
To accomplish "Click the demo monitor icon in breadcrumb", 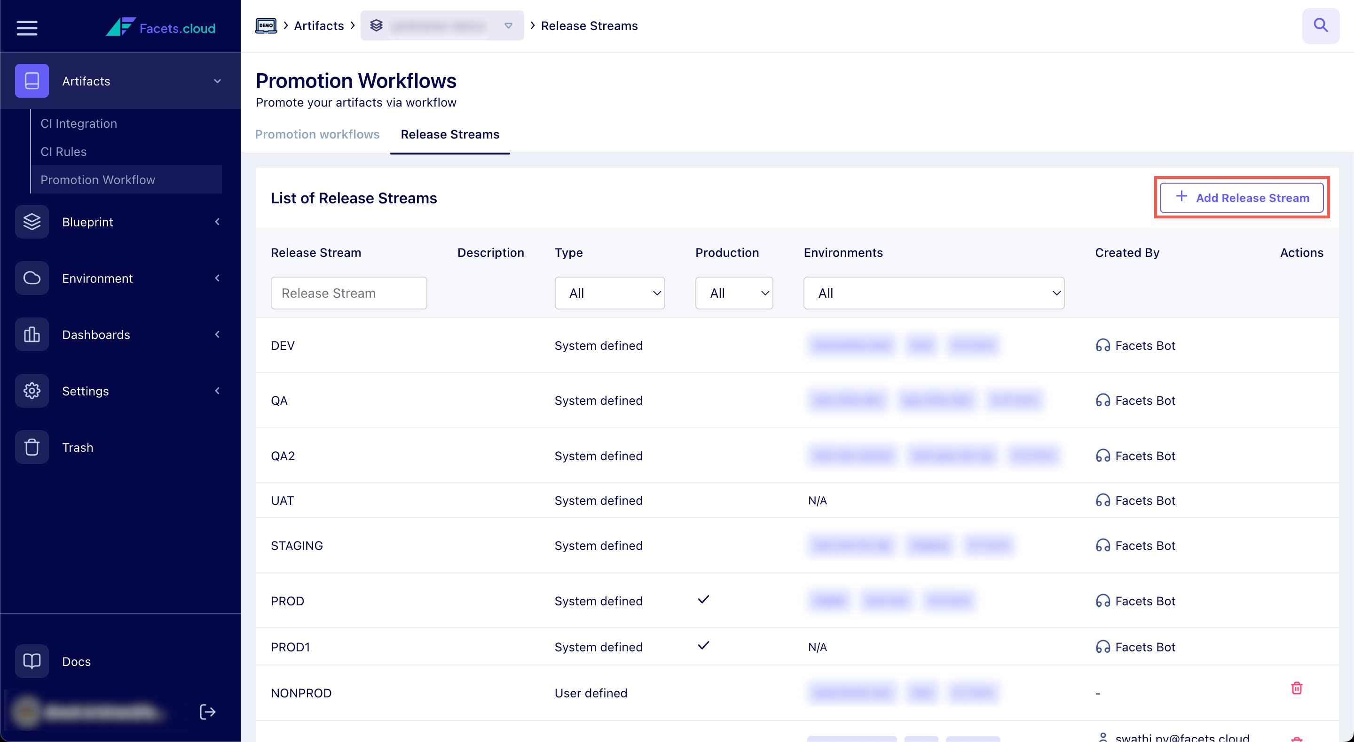I will click(x=266, y=25).
